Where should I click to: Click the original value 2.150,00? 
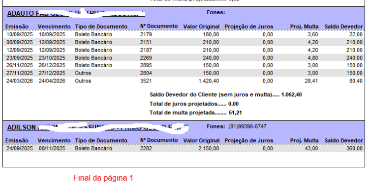click(209, 148)
